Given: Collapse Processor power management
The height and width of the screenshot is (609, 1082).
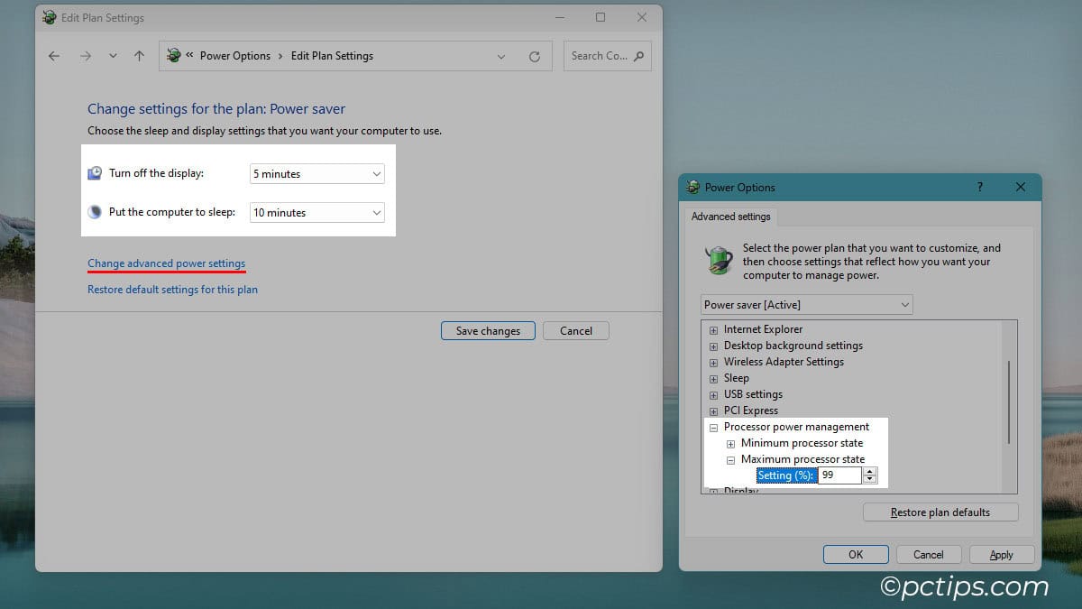Looking at the screenshot, I should click(712, 427).
